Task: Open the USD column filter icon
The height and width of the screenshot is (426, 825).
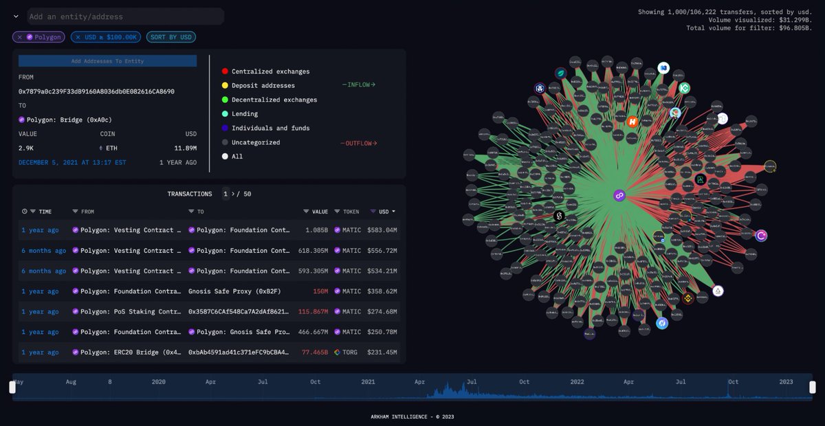Action: tap(373, 212)
